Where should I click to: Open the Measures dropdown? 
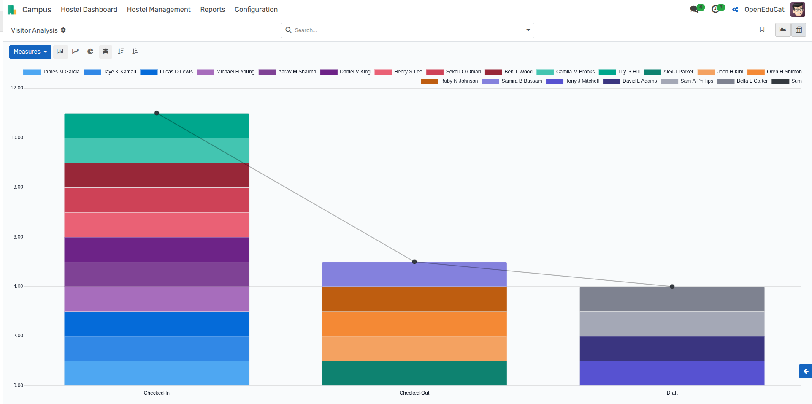(x=30, y=52)
